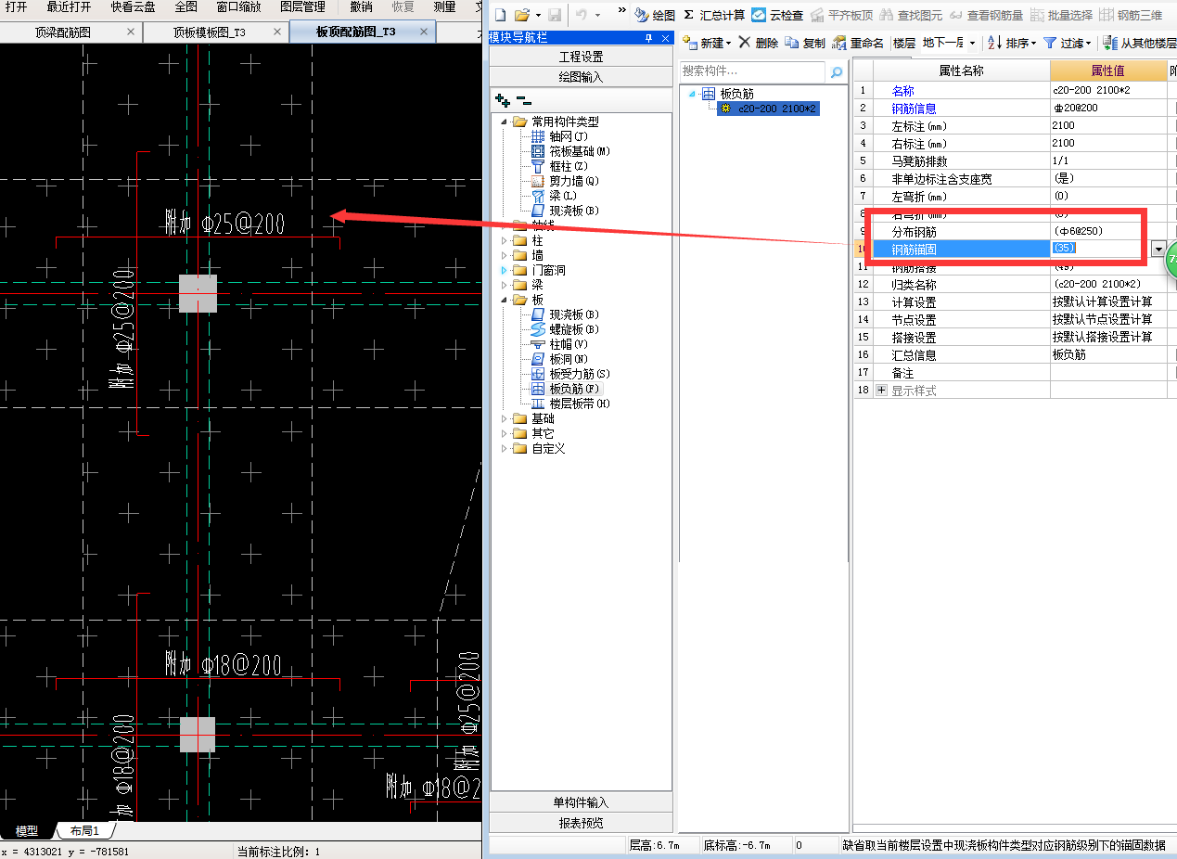Click the undo arrow icon
1177x859 pixels.
pyautogui.click(x=582, y=15)
